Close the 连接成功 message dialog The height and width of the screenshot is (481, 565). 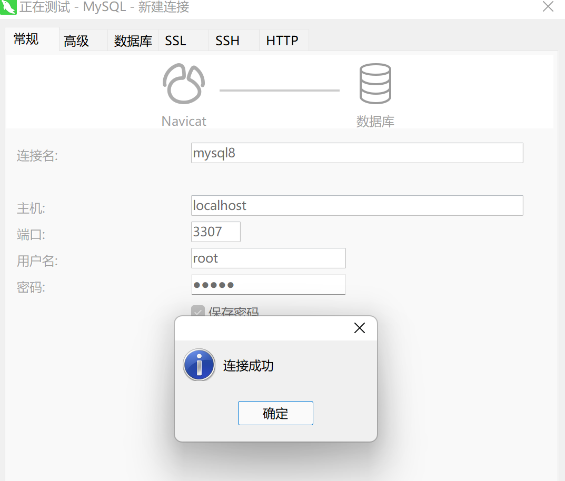point(359,328)
